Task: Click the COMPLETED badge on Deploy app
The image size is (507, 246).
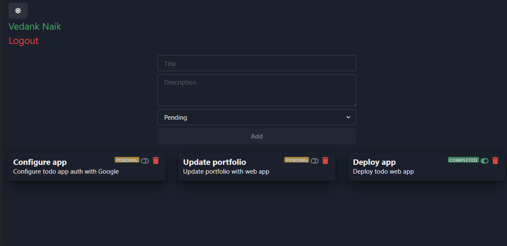Action: coord(463,160)
